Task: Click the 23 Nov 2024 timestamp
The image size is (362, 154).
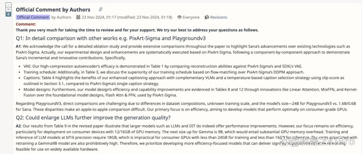Action: (x=127, y=17)
